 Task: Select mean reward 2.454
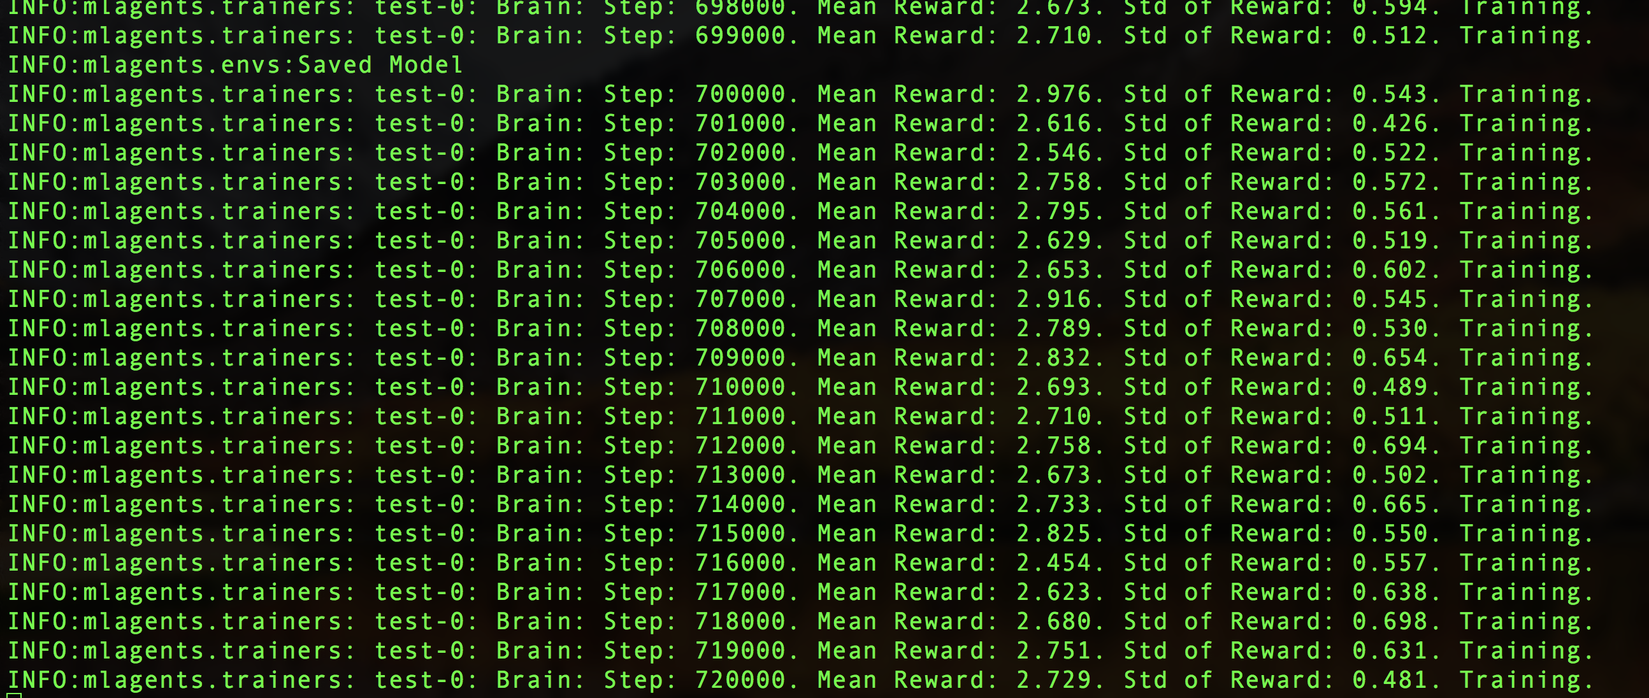[1054, 563]
